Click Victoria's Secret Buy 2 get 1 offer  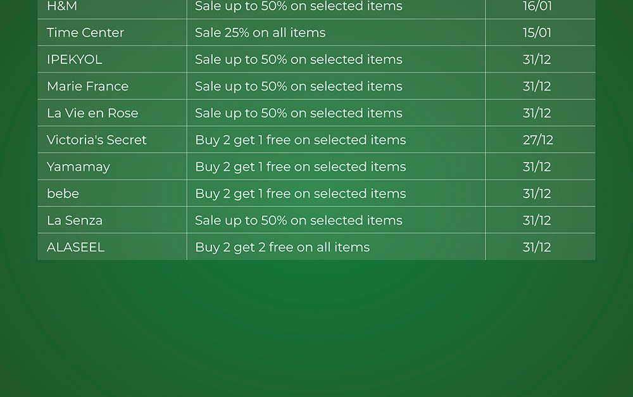(301, 140)
